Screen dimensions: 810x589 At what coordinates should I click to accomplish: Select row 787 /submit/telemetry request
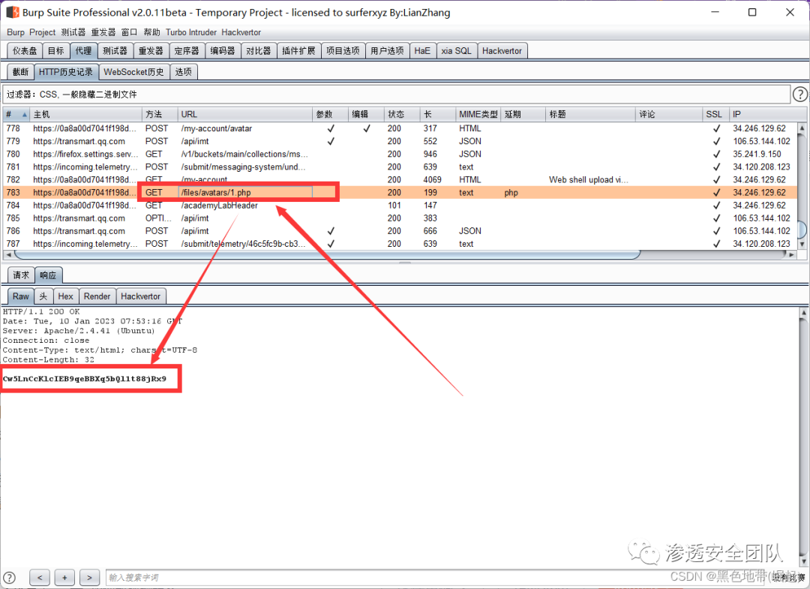(x=400, y=243)
